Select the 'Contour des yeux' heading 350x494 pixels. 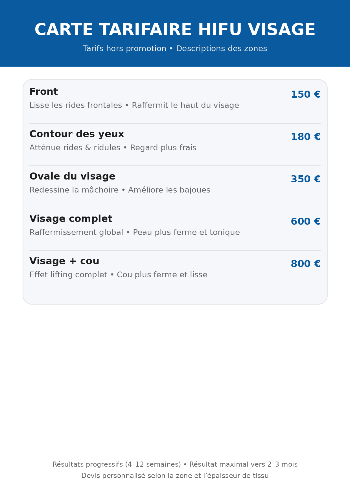click(76, 134)
